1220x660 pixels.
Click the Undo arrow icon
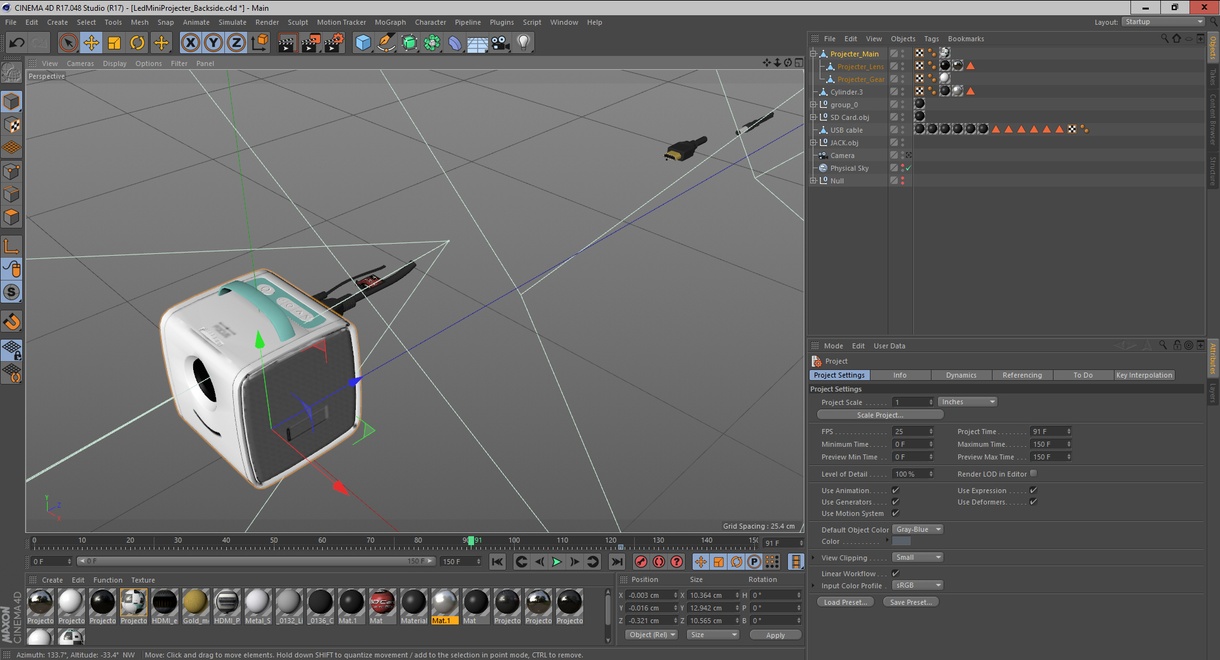pyautogui.click(x=17, y=43)
